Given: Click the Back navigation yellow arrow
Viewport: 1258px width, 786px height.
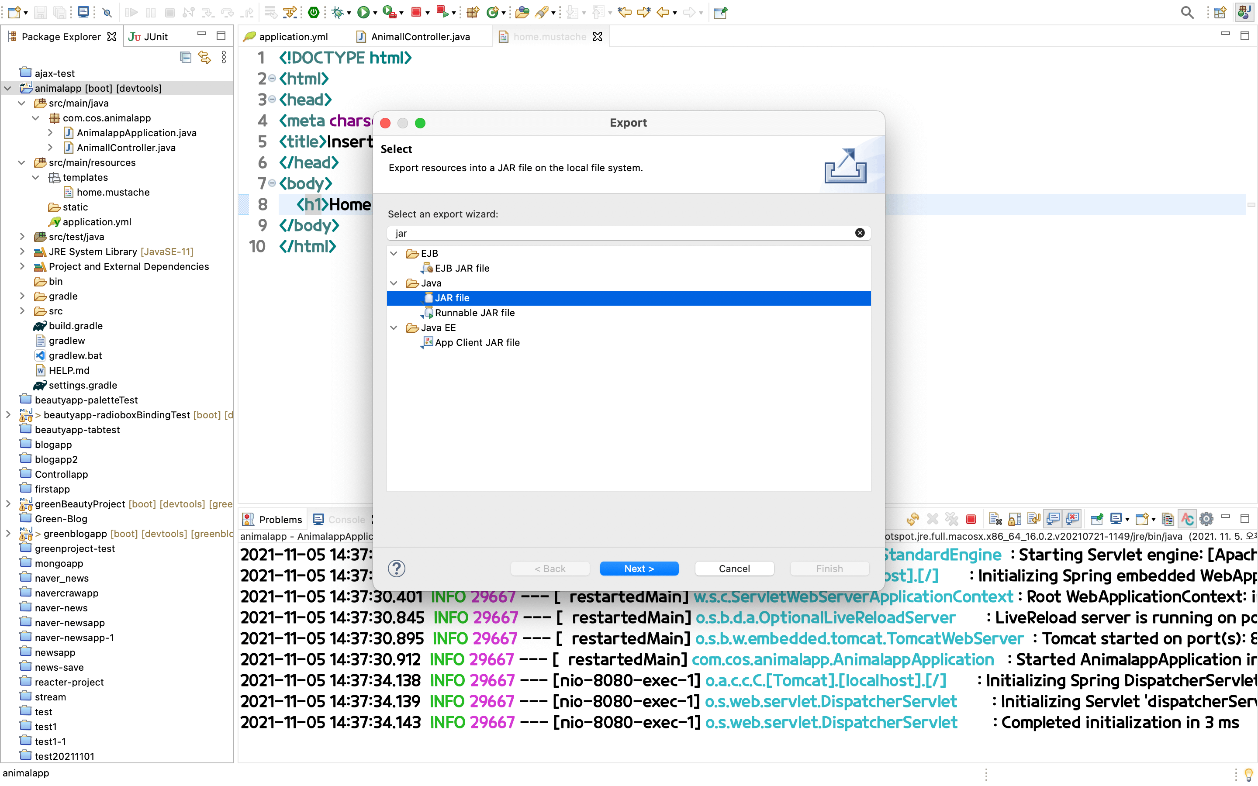Looking at the screenshot, I should [663, 12].
